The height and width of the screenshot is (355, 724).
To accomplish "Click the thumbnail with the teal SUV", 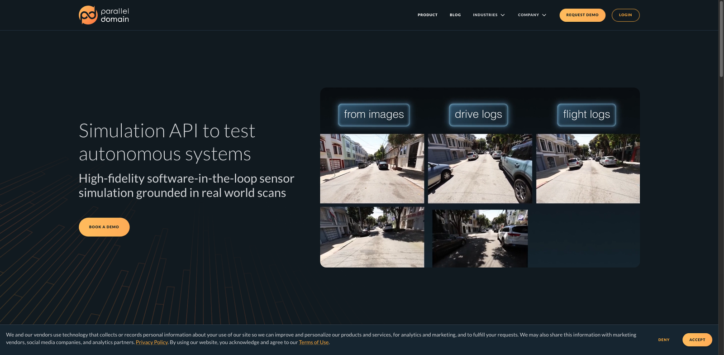I will pos(480,168).
